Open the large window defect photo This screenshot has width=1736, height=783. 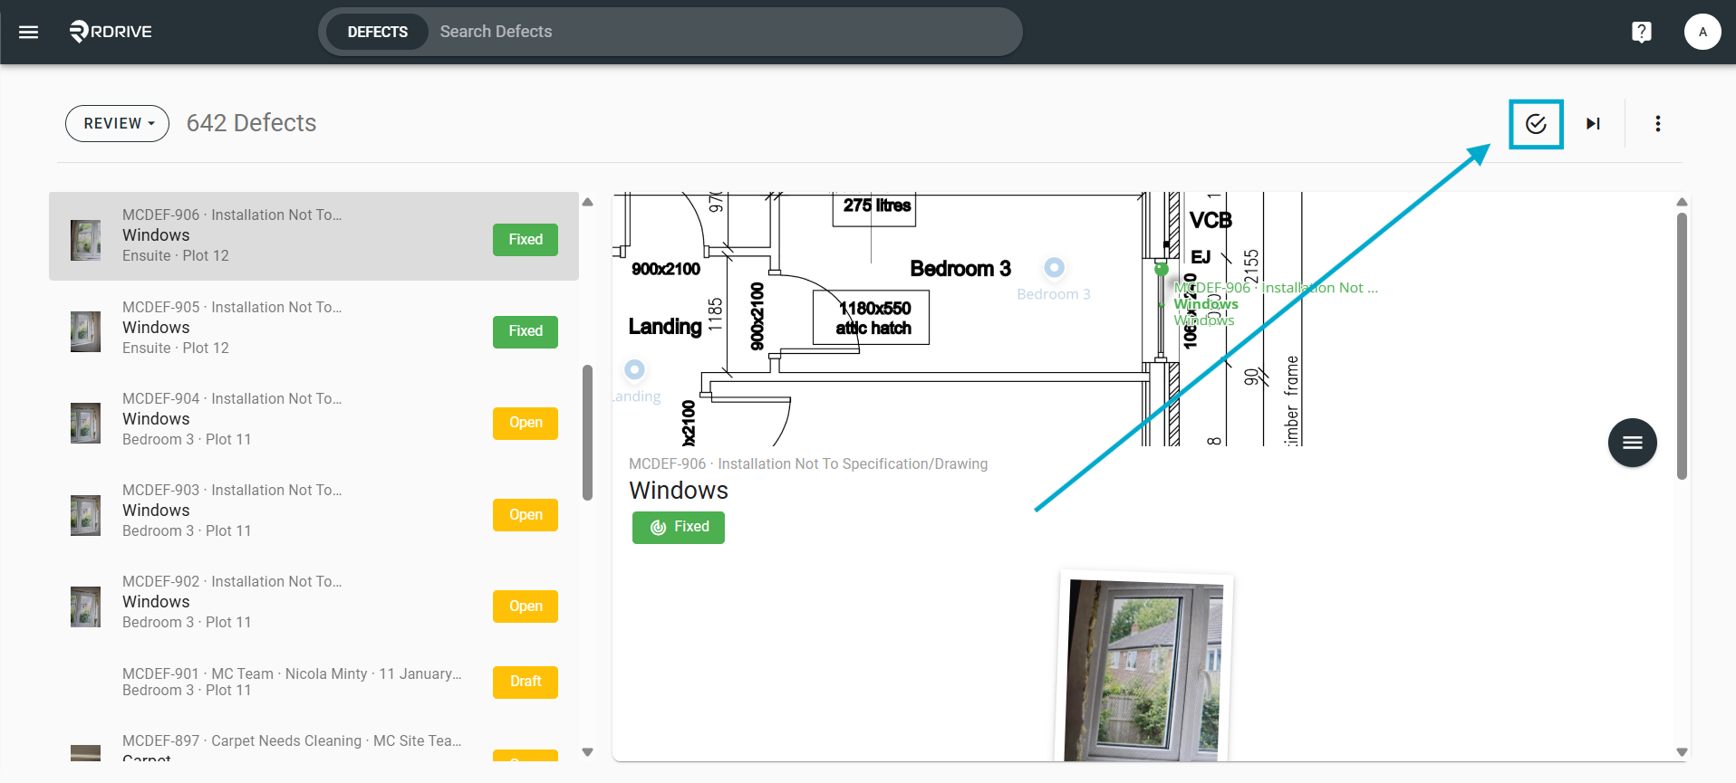(x=1143, y=668)
